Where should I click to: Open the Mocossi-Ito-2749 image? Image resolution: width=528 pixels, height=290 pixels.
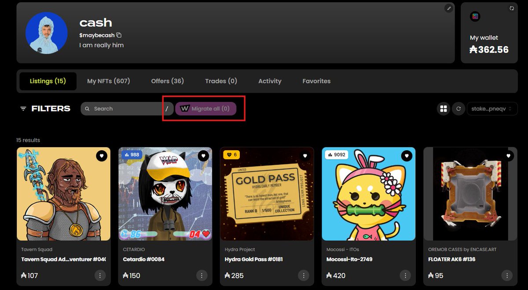click(368, 194)
